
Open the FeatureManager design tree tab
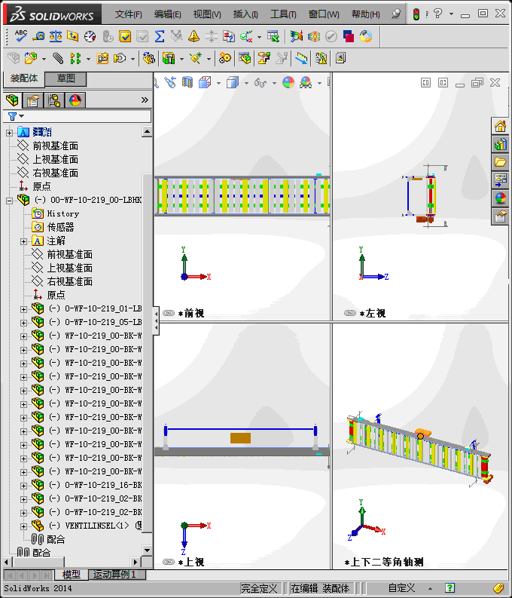[12, 100]
